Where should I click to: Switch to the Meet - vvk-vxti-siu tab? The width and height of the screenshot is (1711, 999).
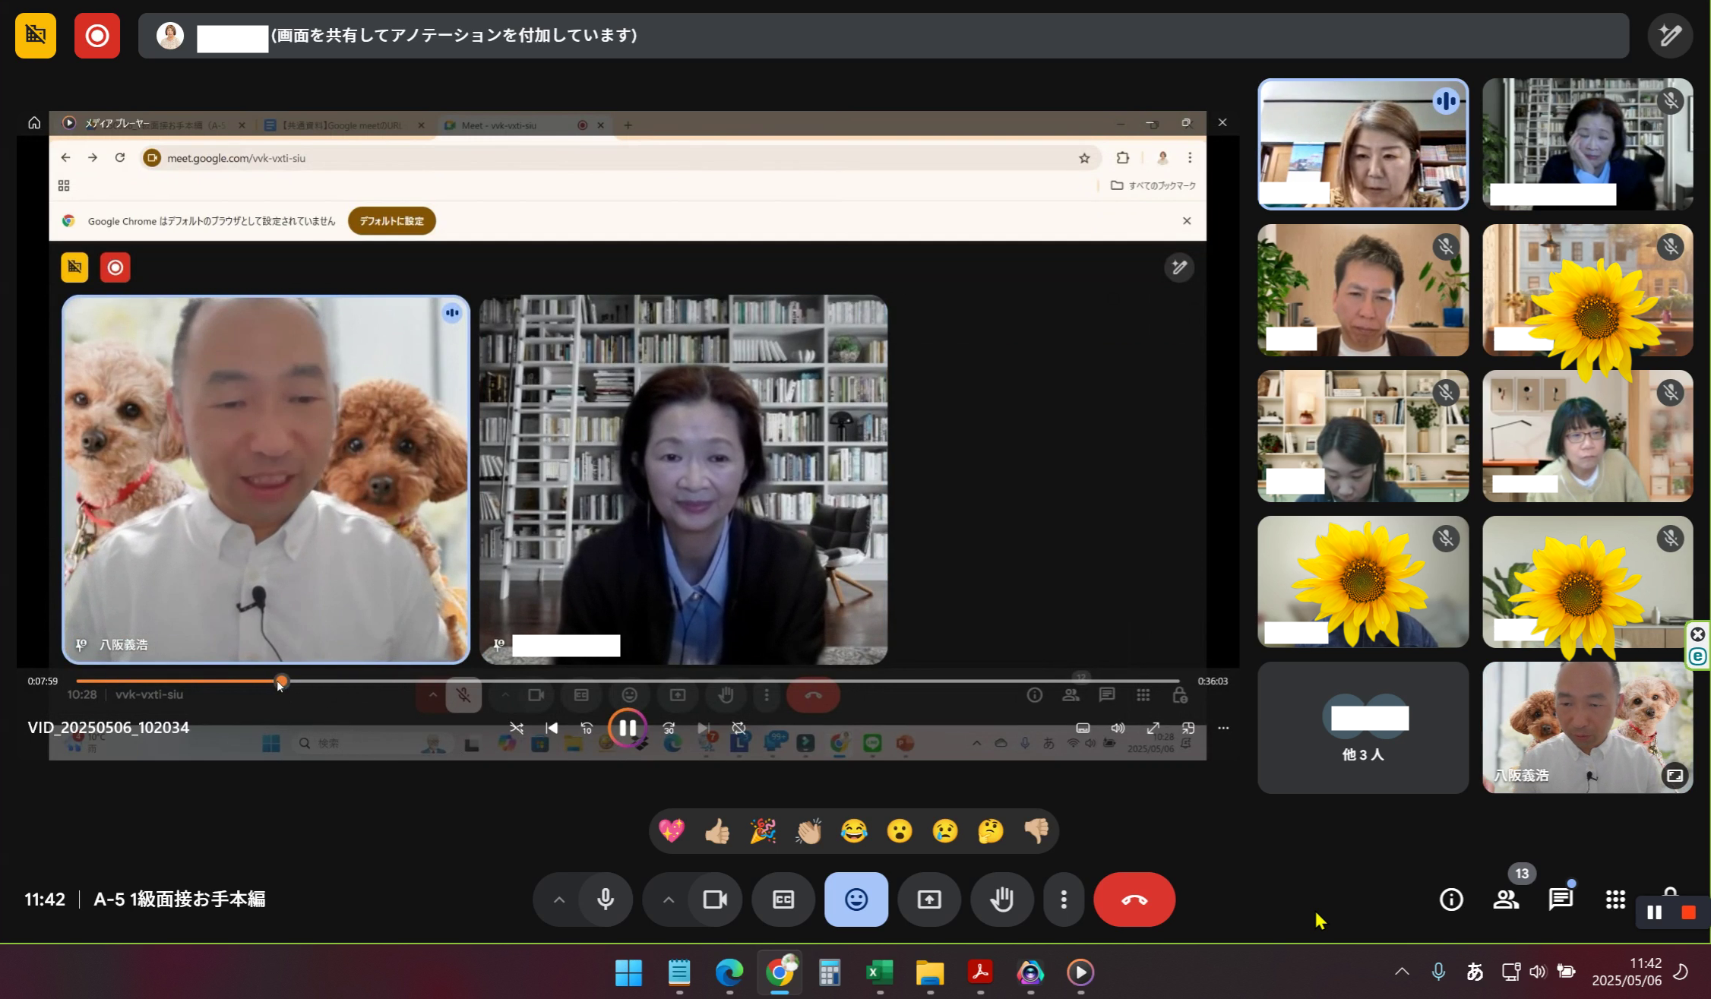pos(499,125)
